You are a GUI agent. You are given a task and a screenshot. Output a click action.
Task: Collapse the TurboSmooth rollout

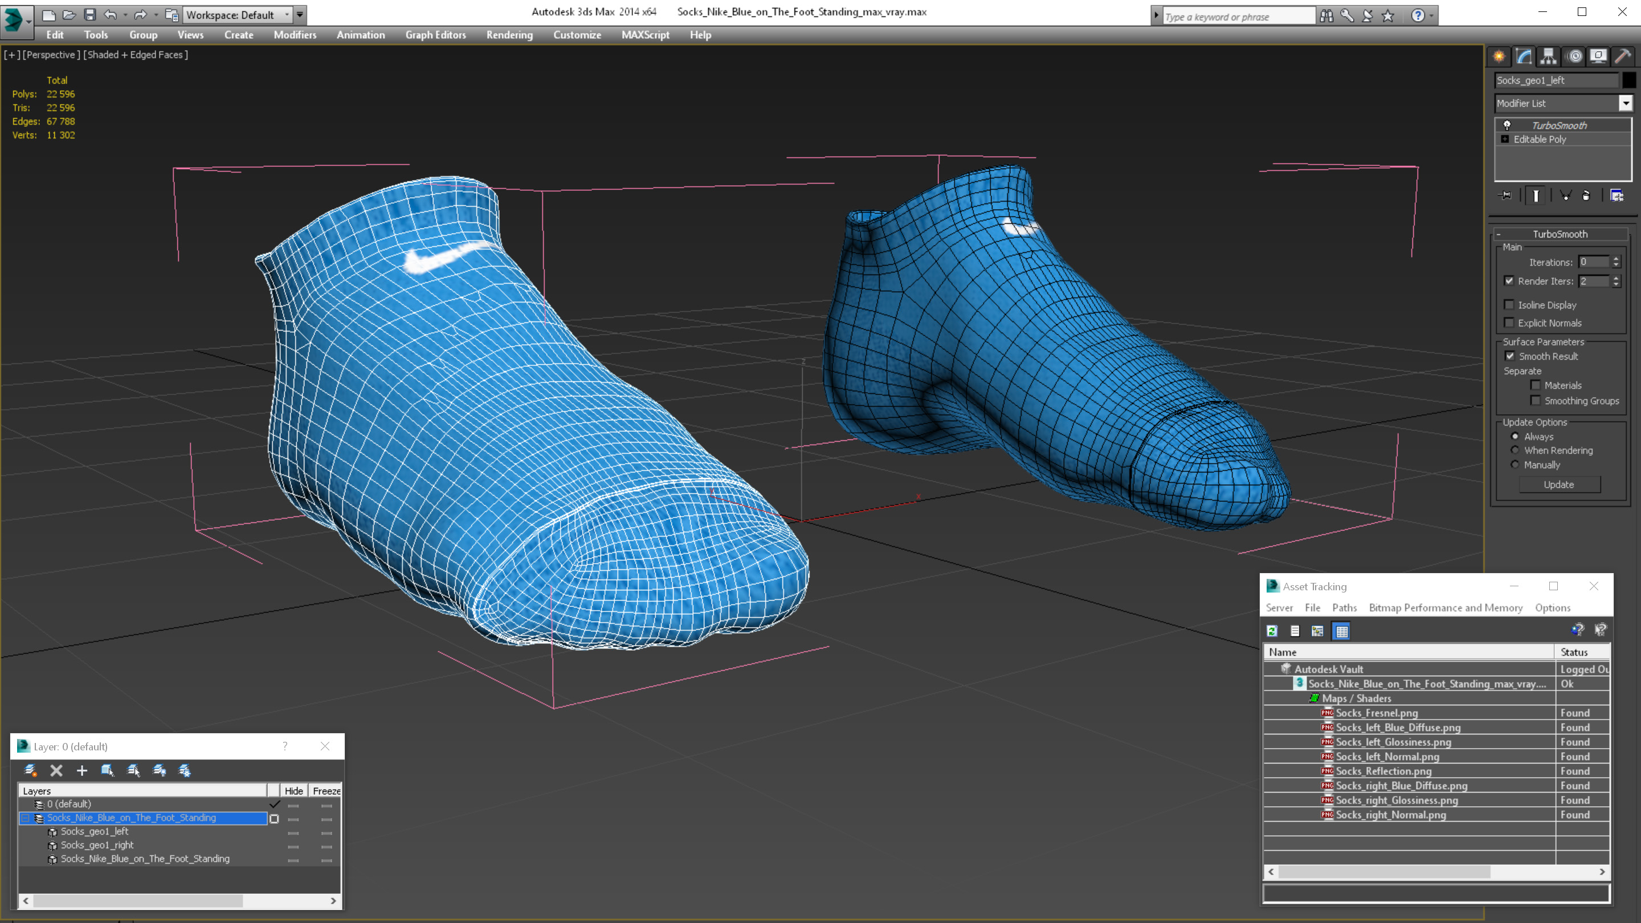[x=1499, y=234]
